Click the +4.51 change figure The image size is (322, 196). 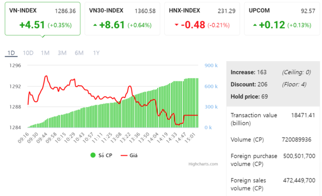32,25
